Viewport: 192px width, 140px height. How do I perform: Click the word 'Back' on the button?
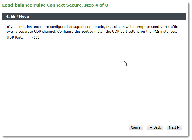[157, 127]
